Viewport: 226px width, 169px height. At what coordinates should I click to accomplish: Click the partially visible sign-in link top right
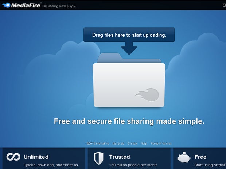(x=224, y=5)
